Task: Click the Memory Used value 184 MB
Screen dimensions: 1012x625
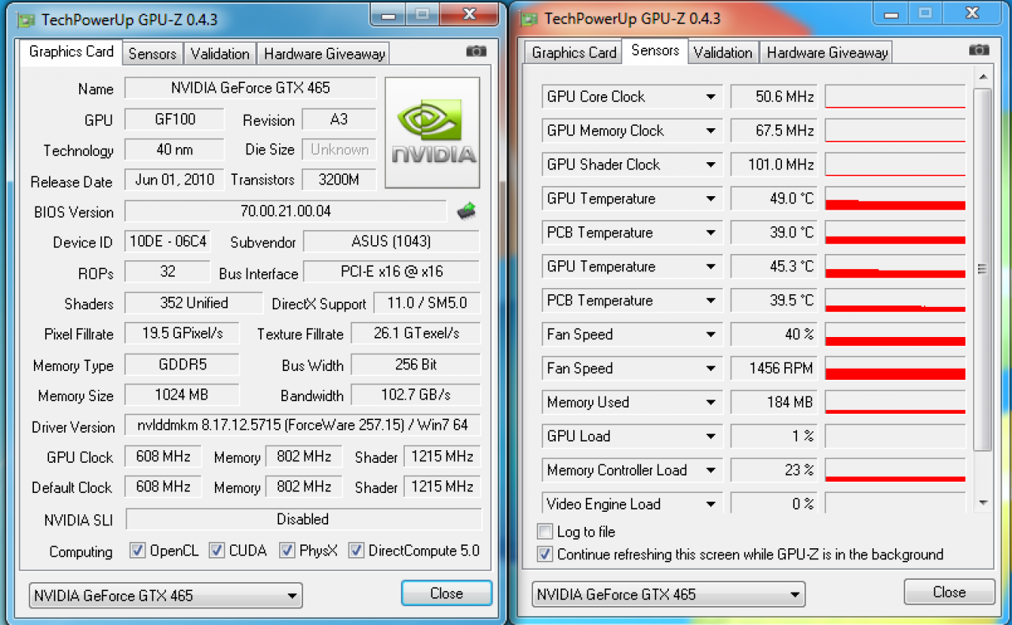Action: [x=774, y=403]
